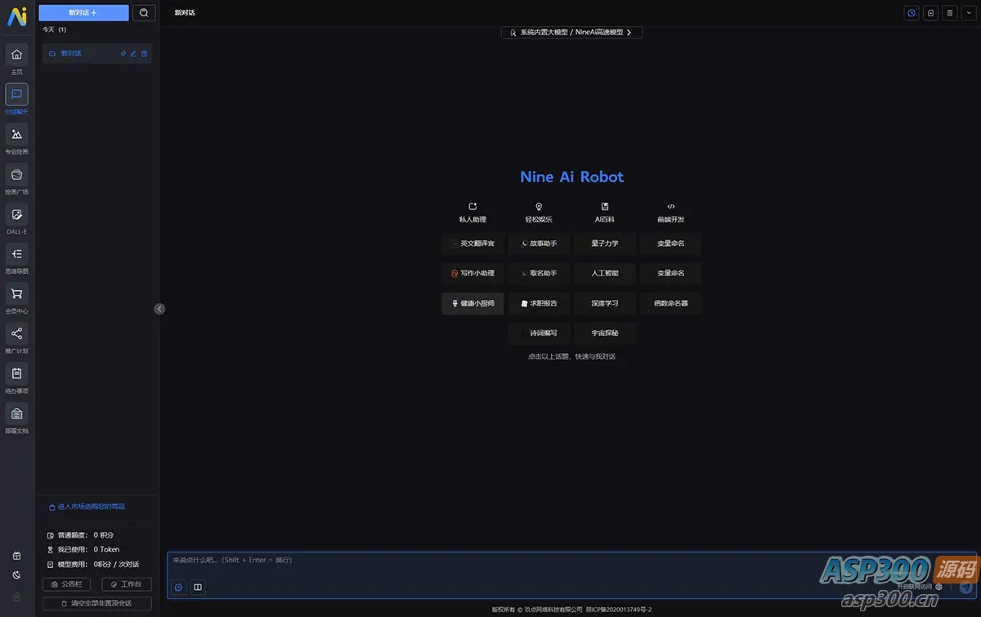The width and height of the screenshot is (981, 617).
Task: Click the last icon in top-right toolbar
Action: pos(968,13)
